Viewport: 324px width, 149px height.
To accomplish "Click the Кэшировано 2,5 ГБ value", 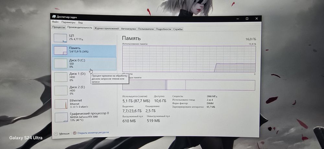I will pyautogui.click(x=151, y=111).
